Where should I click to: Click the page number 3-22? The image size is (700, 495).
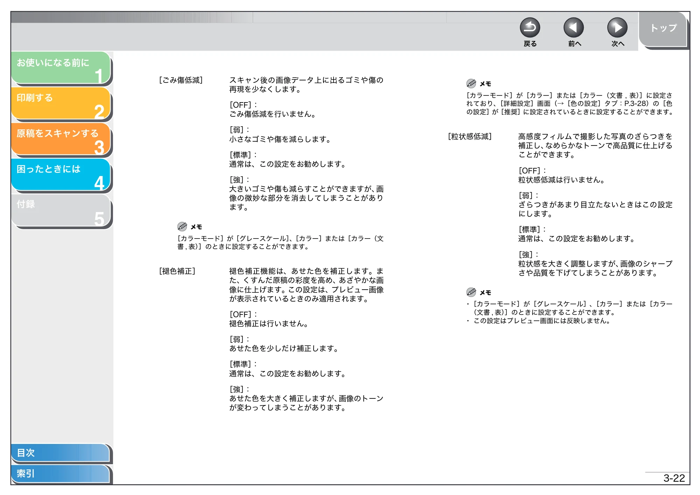point(674,478)
